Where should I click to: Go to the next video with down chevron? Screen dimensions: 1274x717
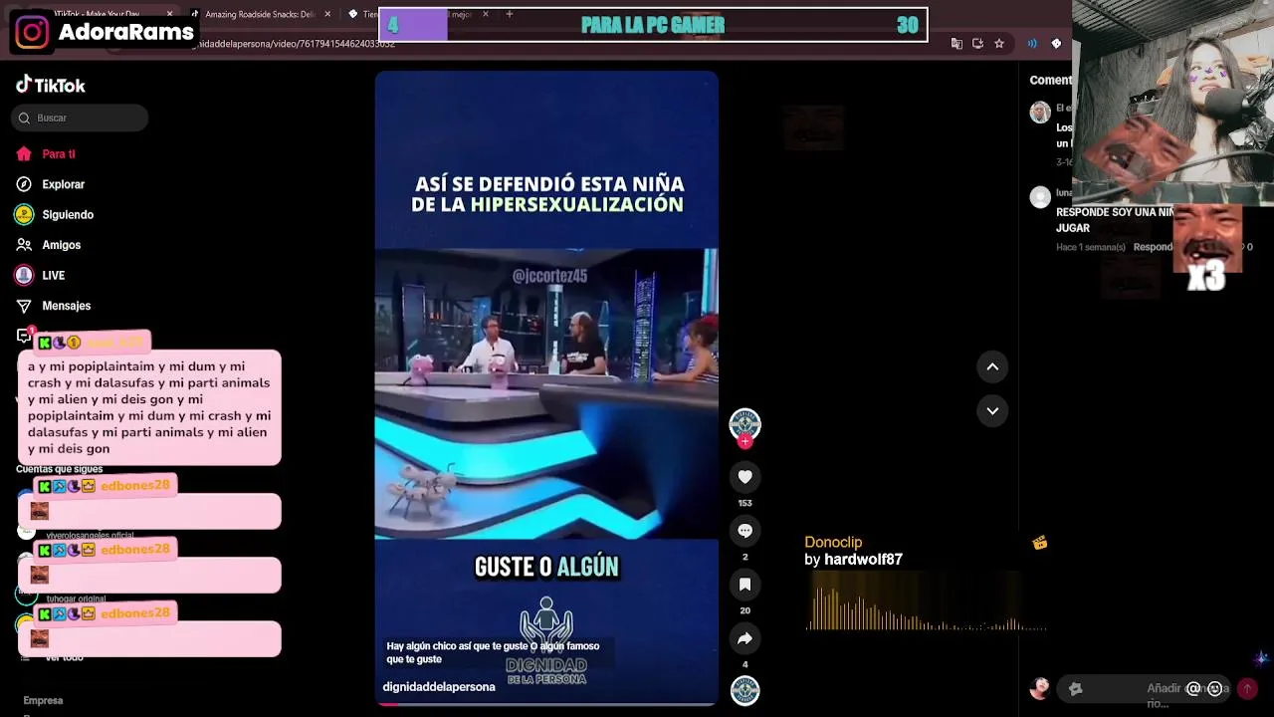[992, 410]
